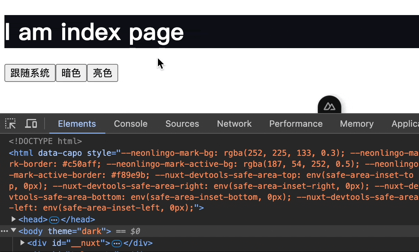
Task: Choose the 亮色 theme button
Action: point(102,73)
